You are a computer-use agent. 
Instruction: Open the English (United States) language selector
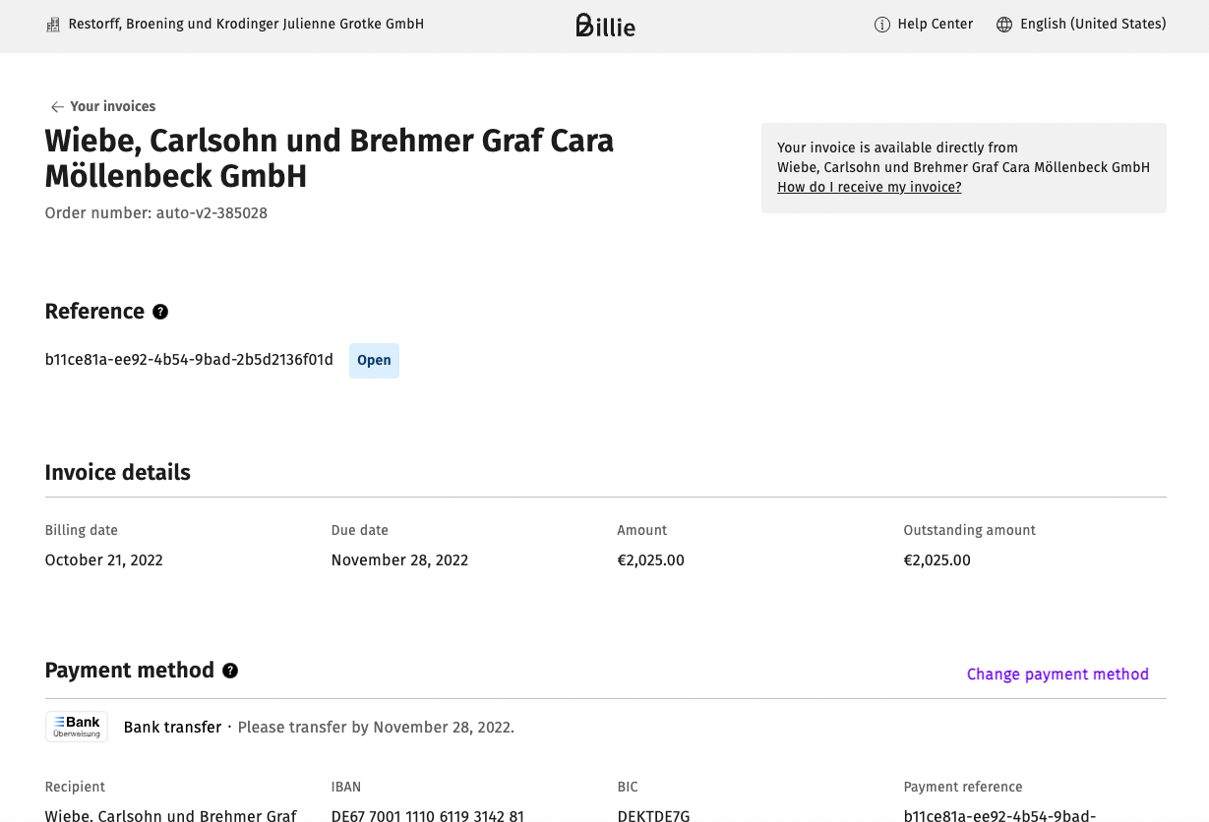(1092, 25)
